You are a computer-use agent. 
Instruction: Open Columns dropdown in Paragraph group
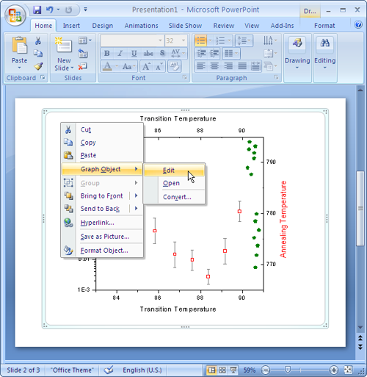click(231, 53)
